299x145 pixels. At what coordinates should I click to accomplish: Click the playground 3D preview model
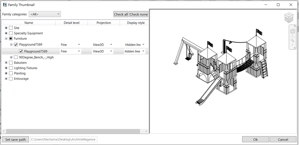[222, 67]
